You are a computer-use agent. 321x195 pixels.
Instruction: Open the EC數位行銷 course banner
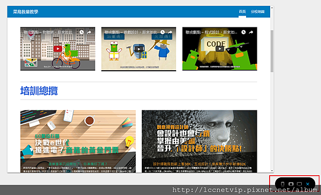point(78,141)
